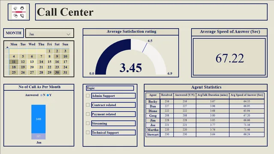The width and height of the screenshot is (274, 154).
Task: Select the Contract related topic label
Action: (x=113, y=105)
